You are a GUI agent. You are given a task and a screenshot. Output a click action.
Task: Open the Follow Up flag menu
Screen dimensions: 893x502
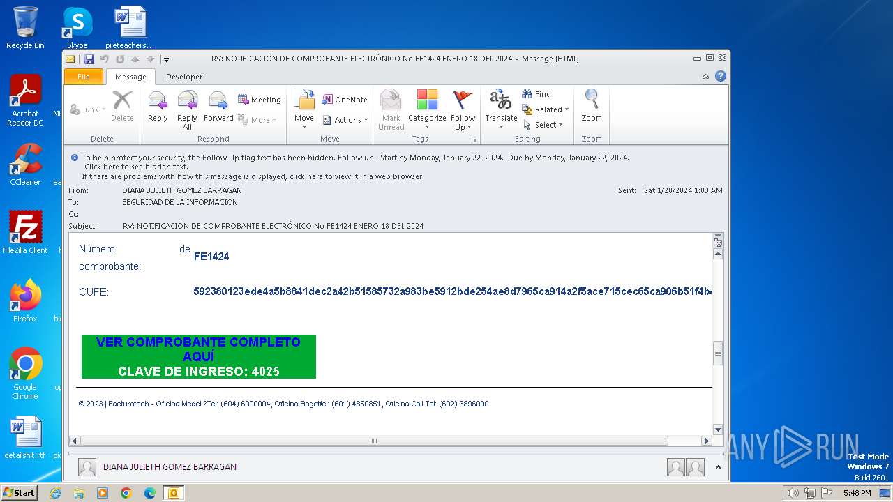click(463, 110)
